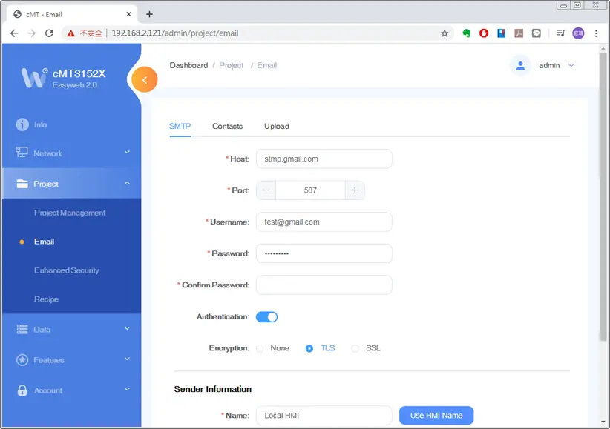
Task: Click the Features star icon
Action: (22, 360)
